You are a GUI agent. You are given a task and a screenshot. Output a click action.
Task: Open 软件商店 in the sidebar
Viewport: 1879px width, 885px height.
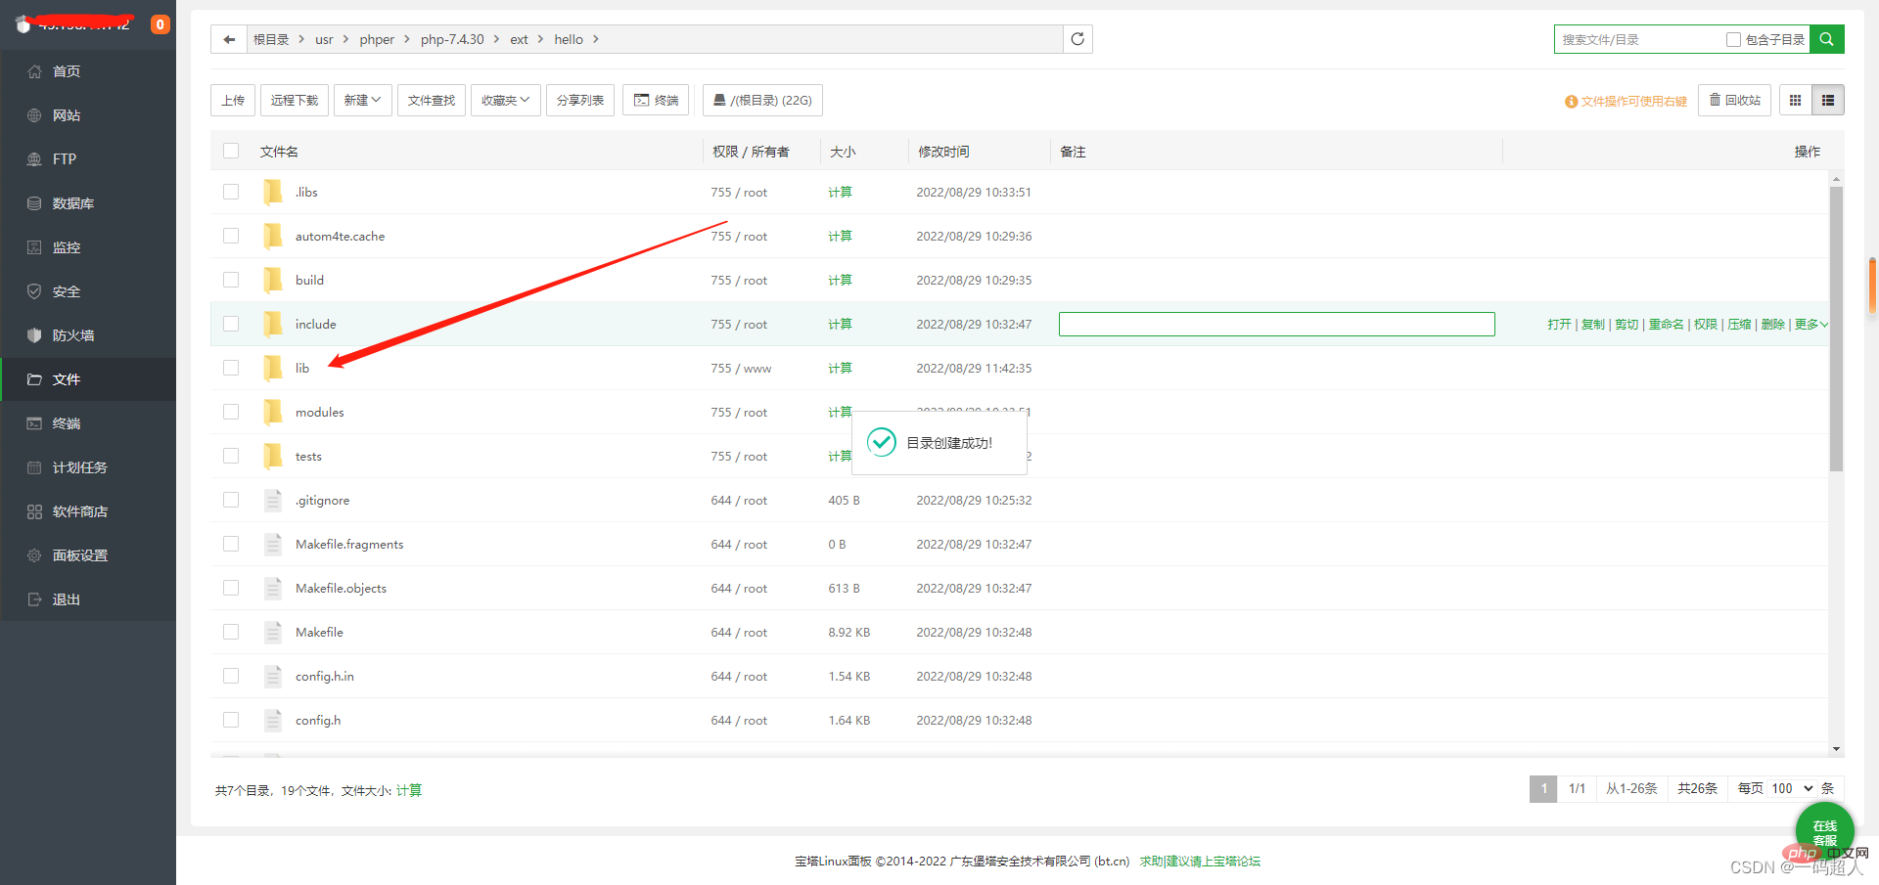(88, 511)
